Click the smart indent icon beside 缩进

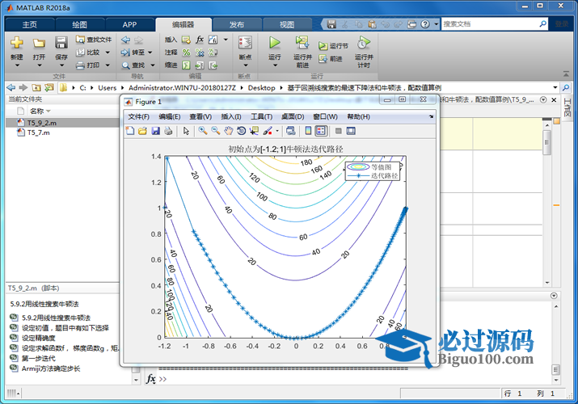(186, 65)
